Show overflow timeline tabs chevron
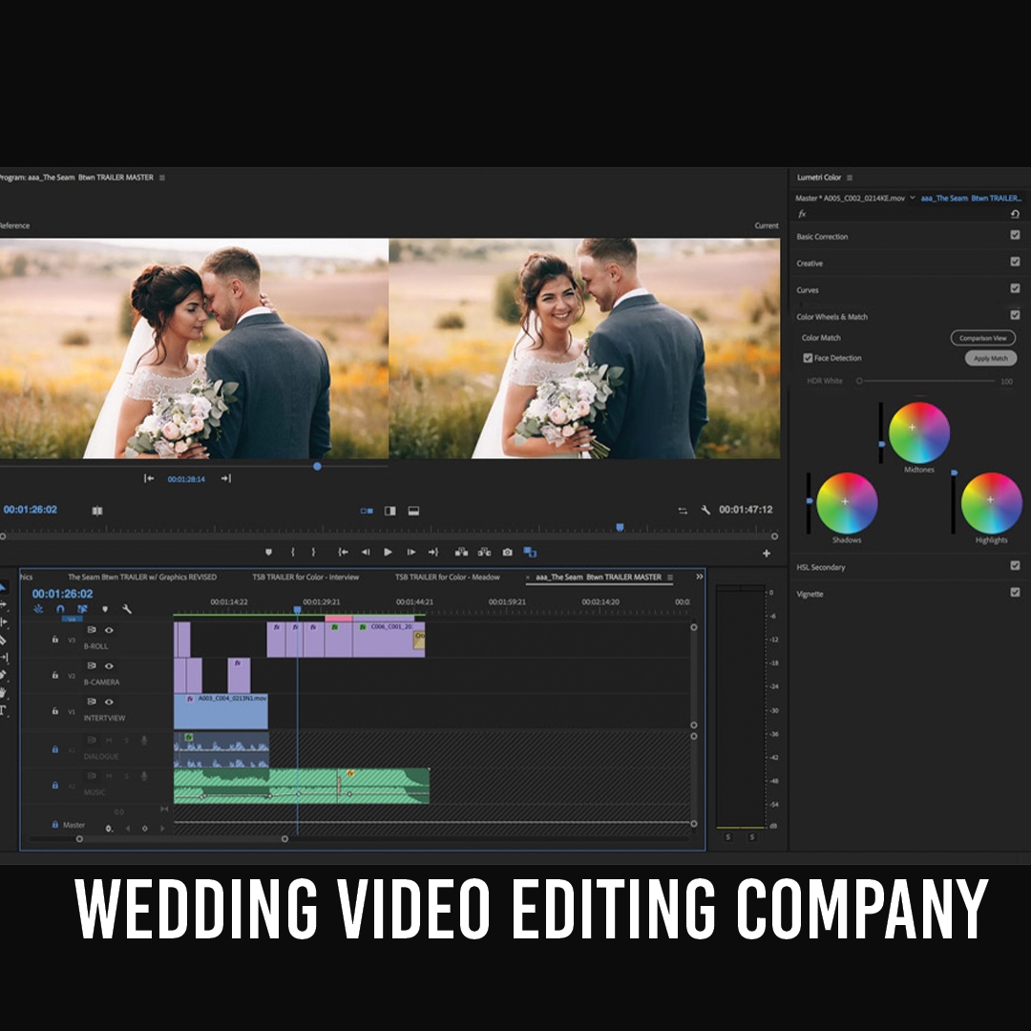This screenshot has width=1031, height=1031. (699, 577)
